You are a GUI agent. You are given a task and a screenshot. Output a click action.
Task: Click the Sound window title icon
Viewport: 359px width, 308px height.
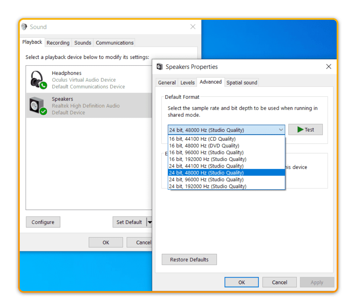coord(24,27)
